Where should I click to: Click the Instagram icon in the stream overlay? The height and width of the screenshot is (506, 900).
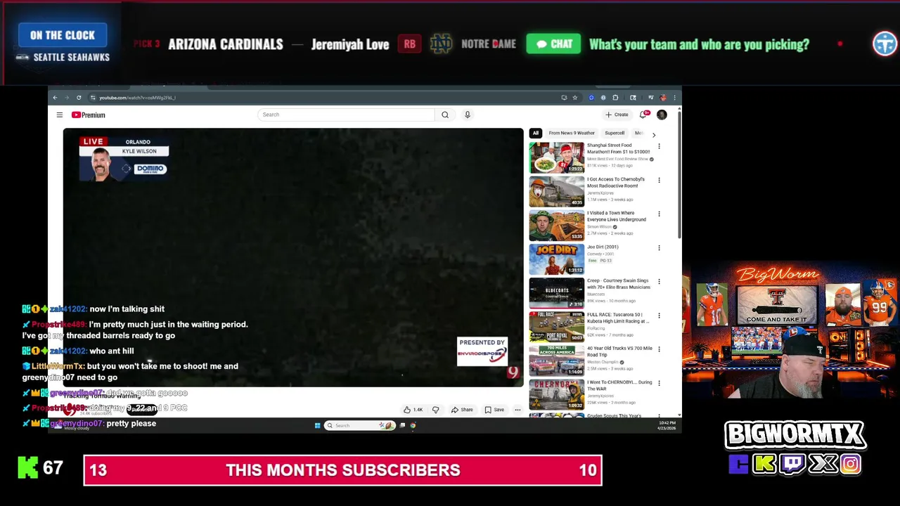[850, 464]
